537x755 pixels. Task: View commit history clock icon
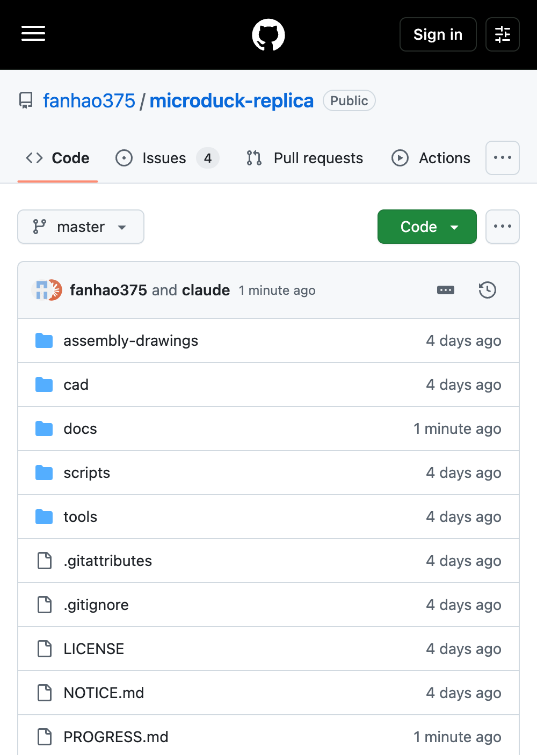click(x=488, y=290)
